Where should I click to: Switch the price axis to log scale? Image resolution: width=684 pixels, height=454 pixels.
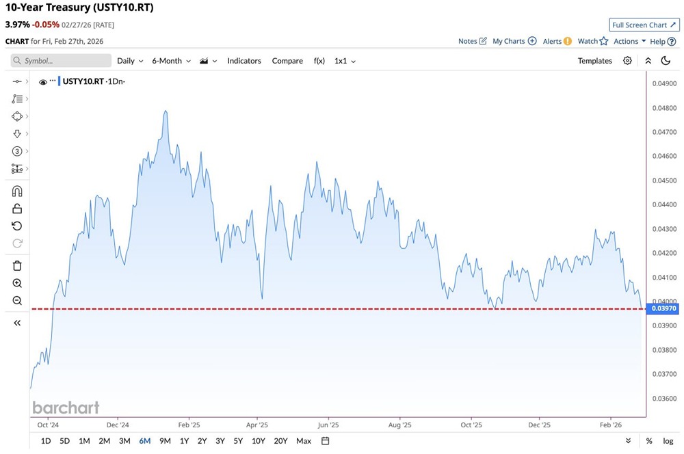[667, 441]
